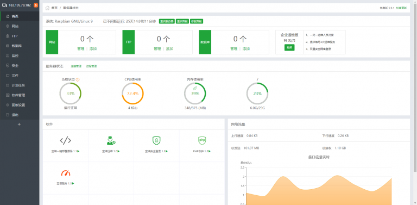This screenshot has width=417, height=205.
Task: Open the PHP守护 shield icon
Action: pos(202,140)
